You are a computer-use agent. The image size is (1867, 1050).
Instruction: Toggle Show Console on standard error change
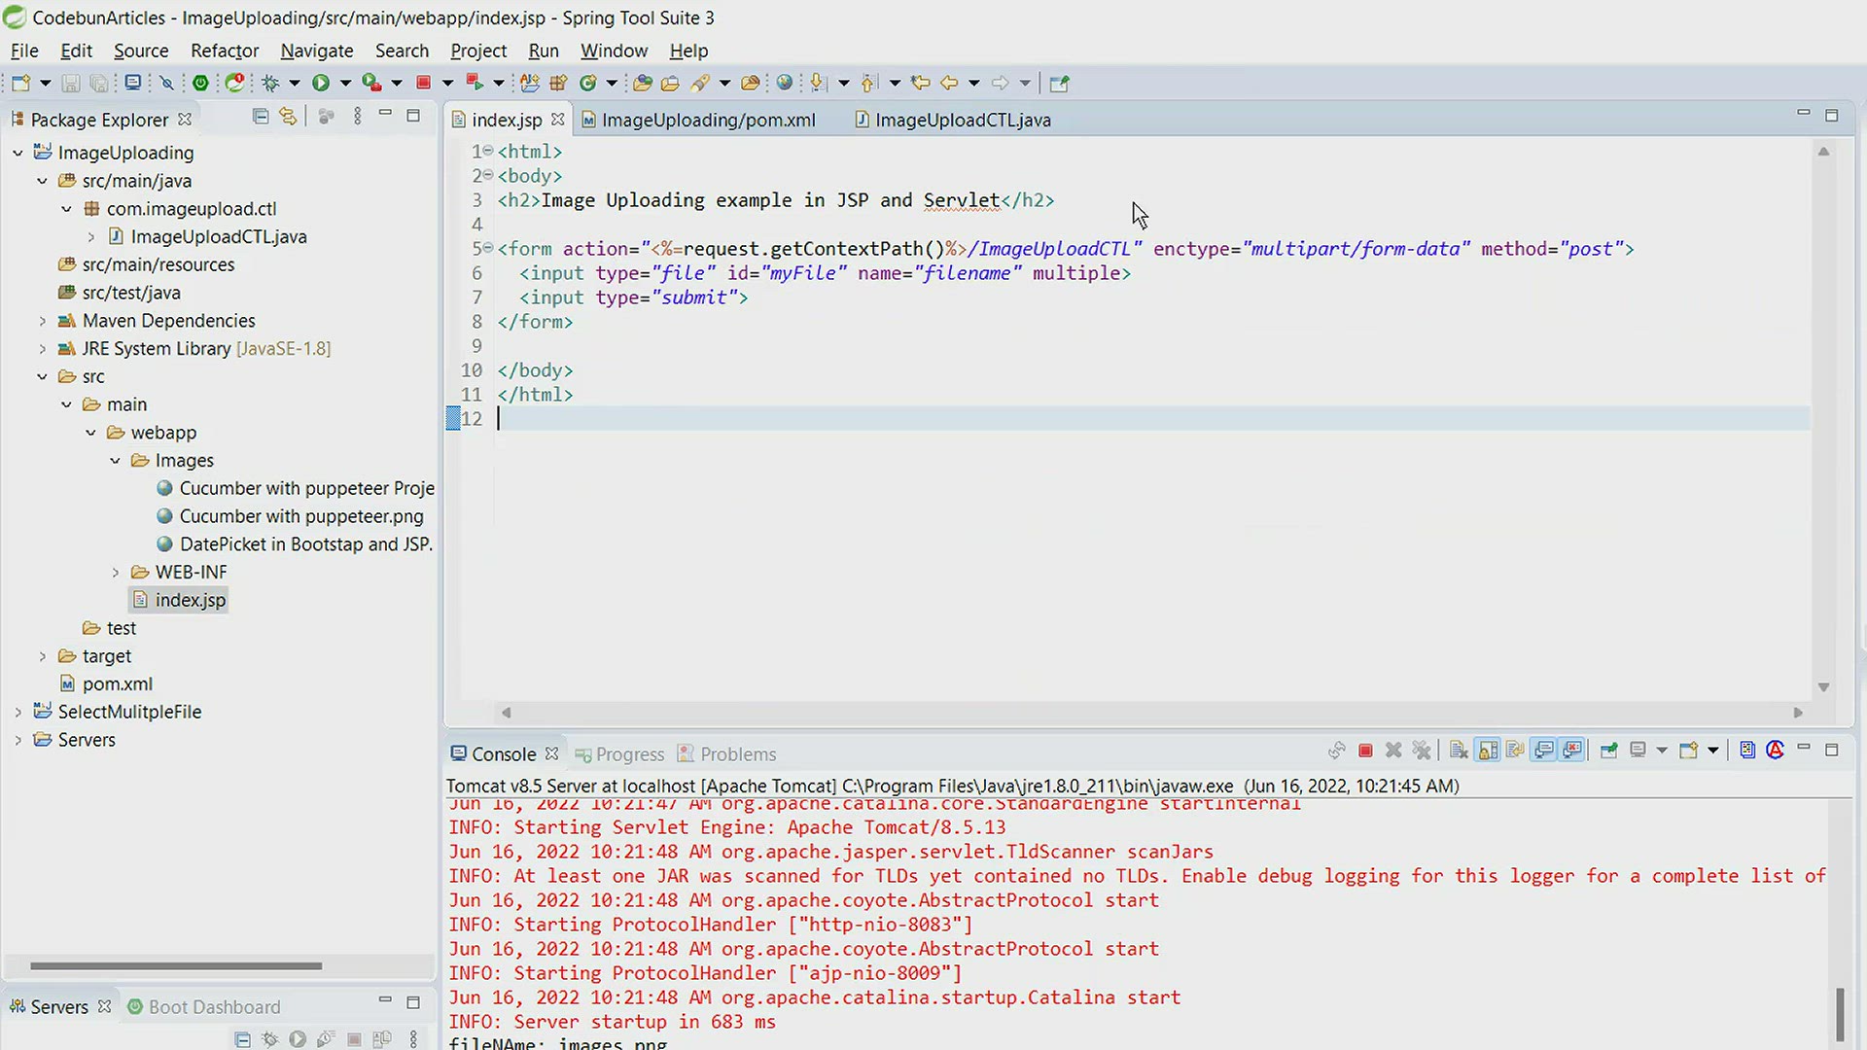click(x=1571, y=751)
